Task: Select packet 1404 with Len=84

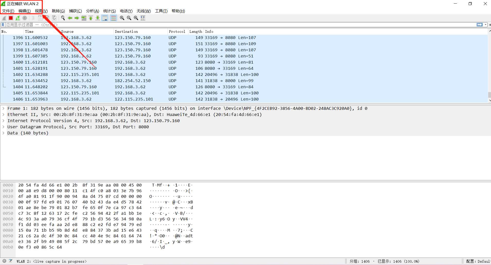Action: point(244,87)
